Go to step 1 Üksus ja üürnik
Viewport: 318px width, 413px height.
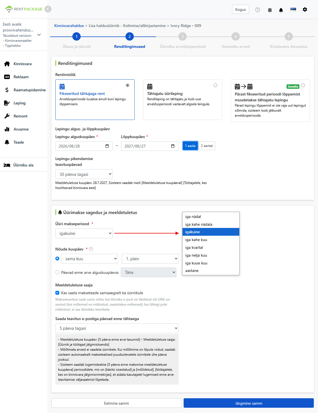77,36
